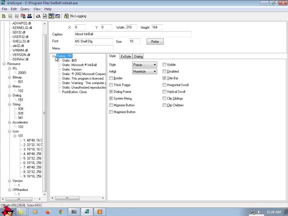Select KERNEL32.dll in the tree
Viewport: 288px width, 216px height.
coord(22,28)
